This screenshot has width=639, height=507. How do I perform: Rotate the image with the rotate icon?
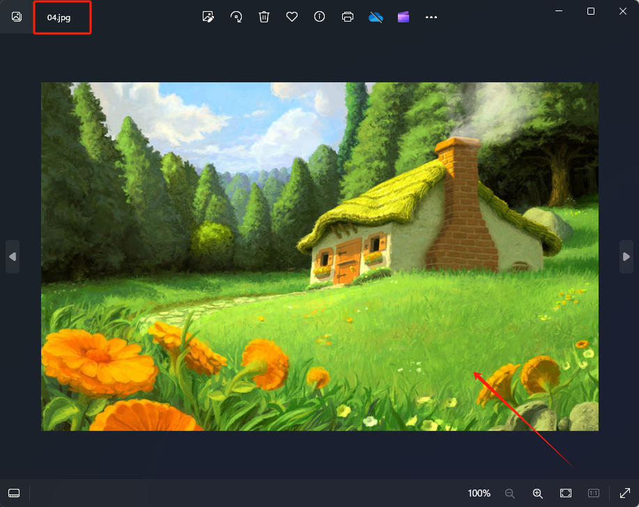coord(236,17)
